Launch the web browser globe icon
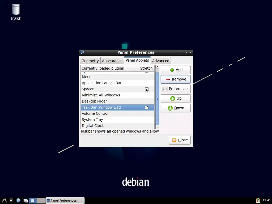The height and width of the screenshot is (204, 272). tap(18, 201)
